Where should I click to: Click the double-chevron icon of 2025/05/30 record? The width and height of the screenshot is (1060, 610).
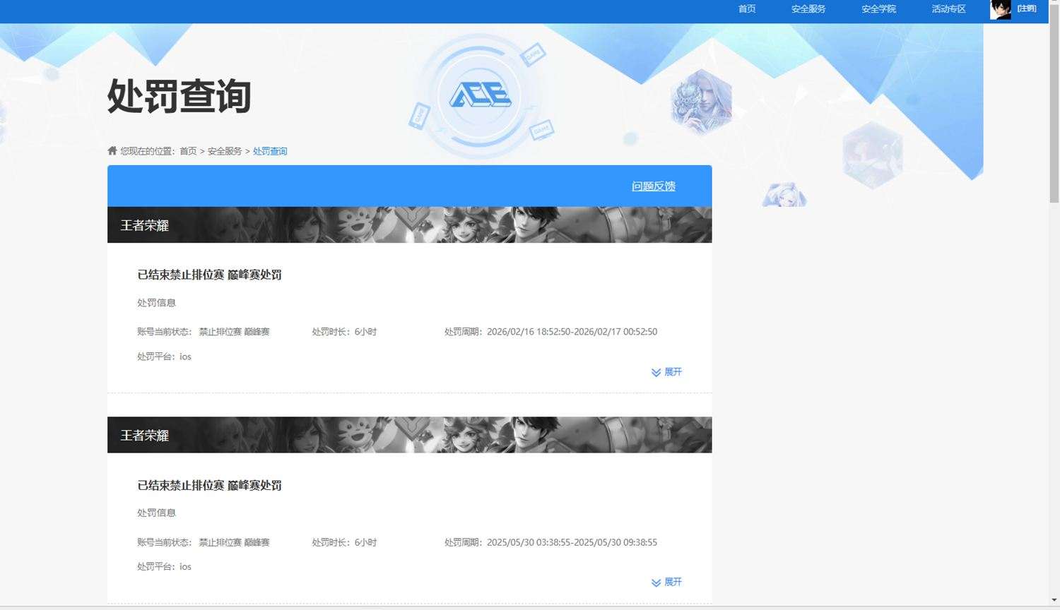click(656, 583)
